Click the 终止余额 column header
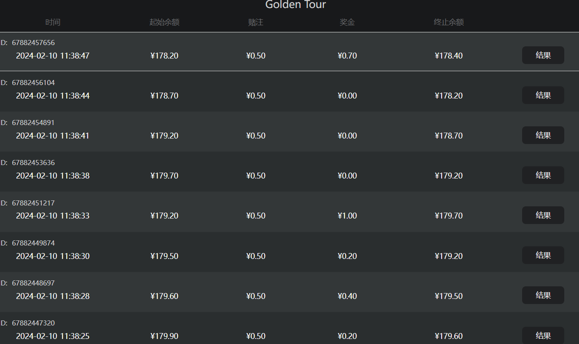This screenshot has width=579, height=344. click(449, 22)
